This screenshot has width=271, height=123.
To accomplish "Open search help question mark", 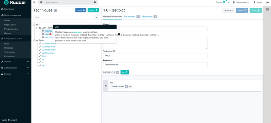I will click(95, 2).
